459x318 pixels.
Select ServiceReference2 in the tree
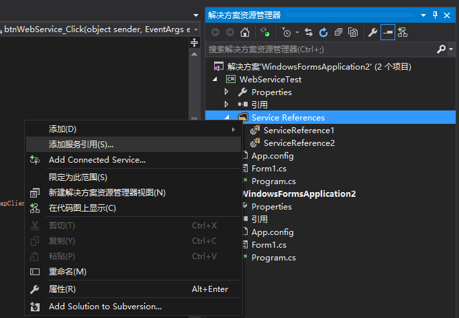tap(299, 143)
